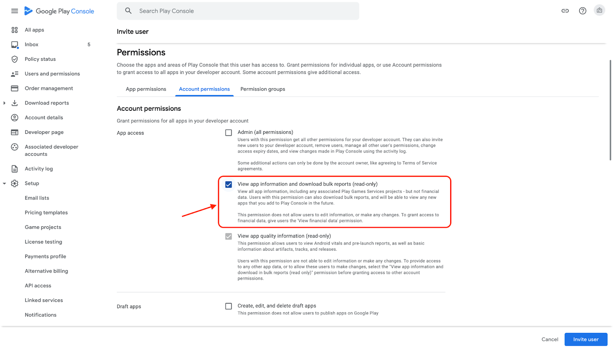Click the help question mark icon
Viewport: 613px width, 352px height.
tap(582, 11)
